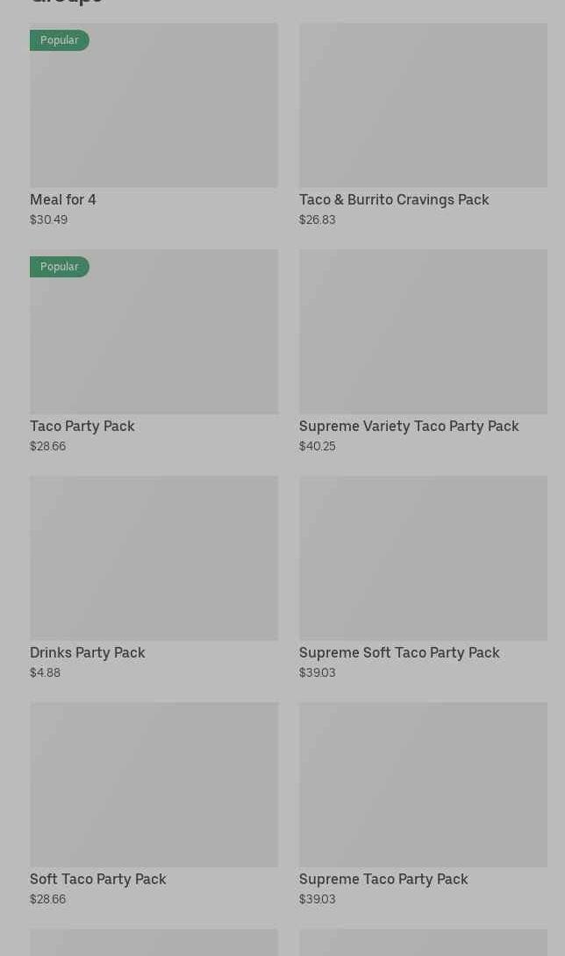The width and height of the screenshot is (565, 956).
Task: Click the $26.83 price label
Action: pos(317,220)
